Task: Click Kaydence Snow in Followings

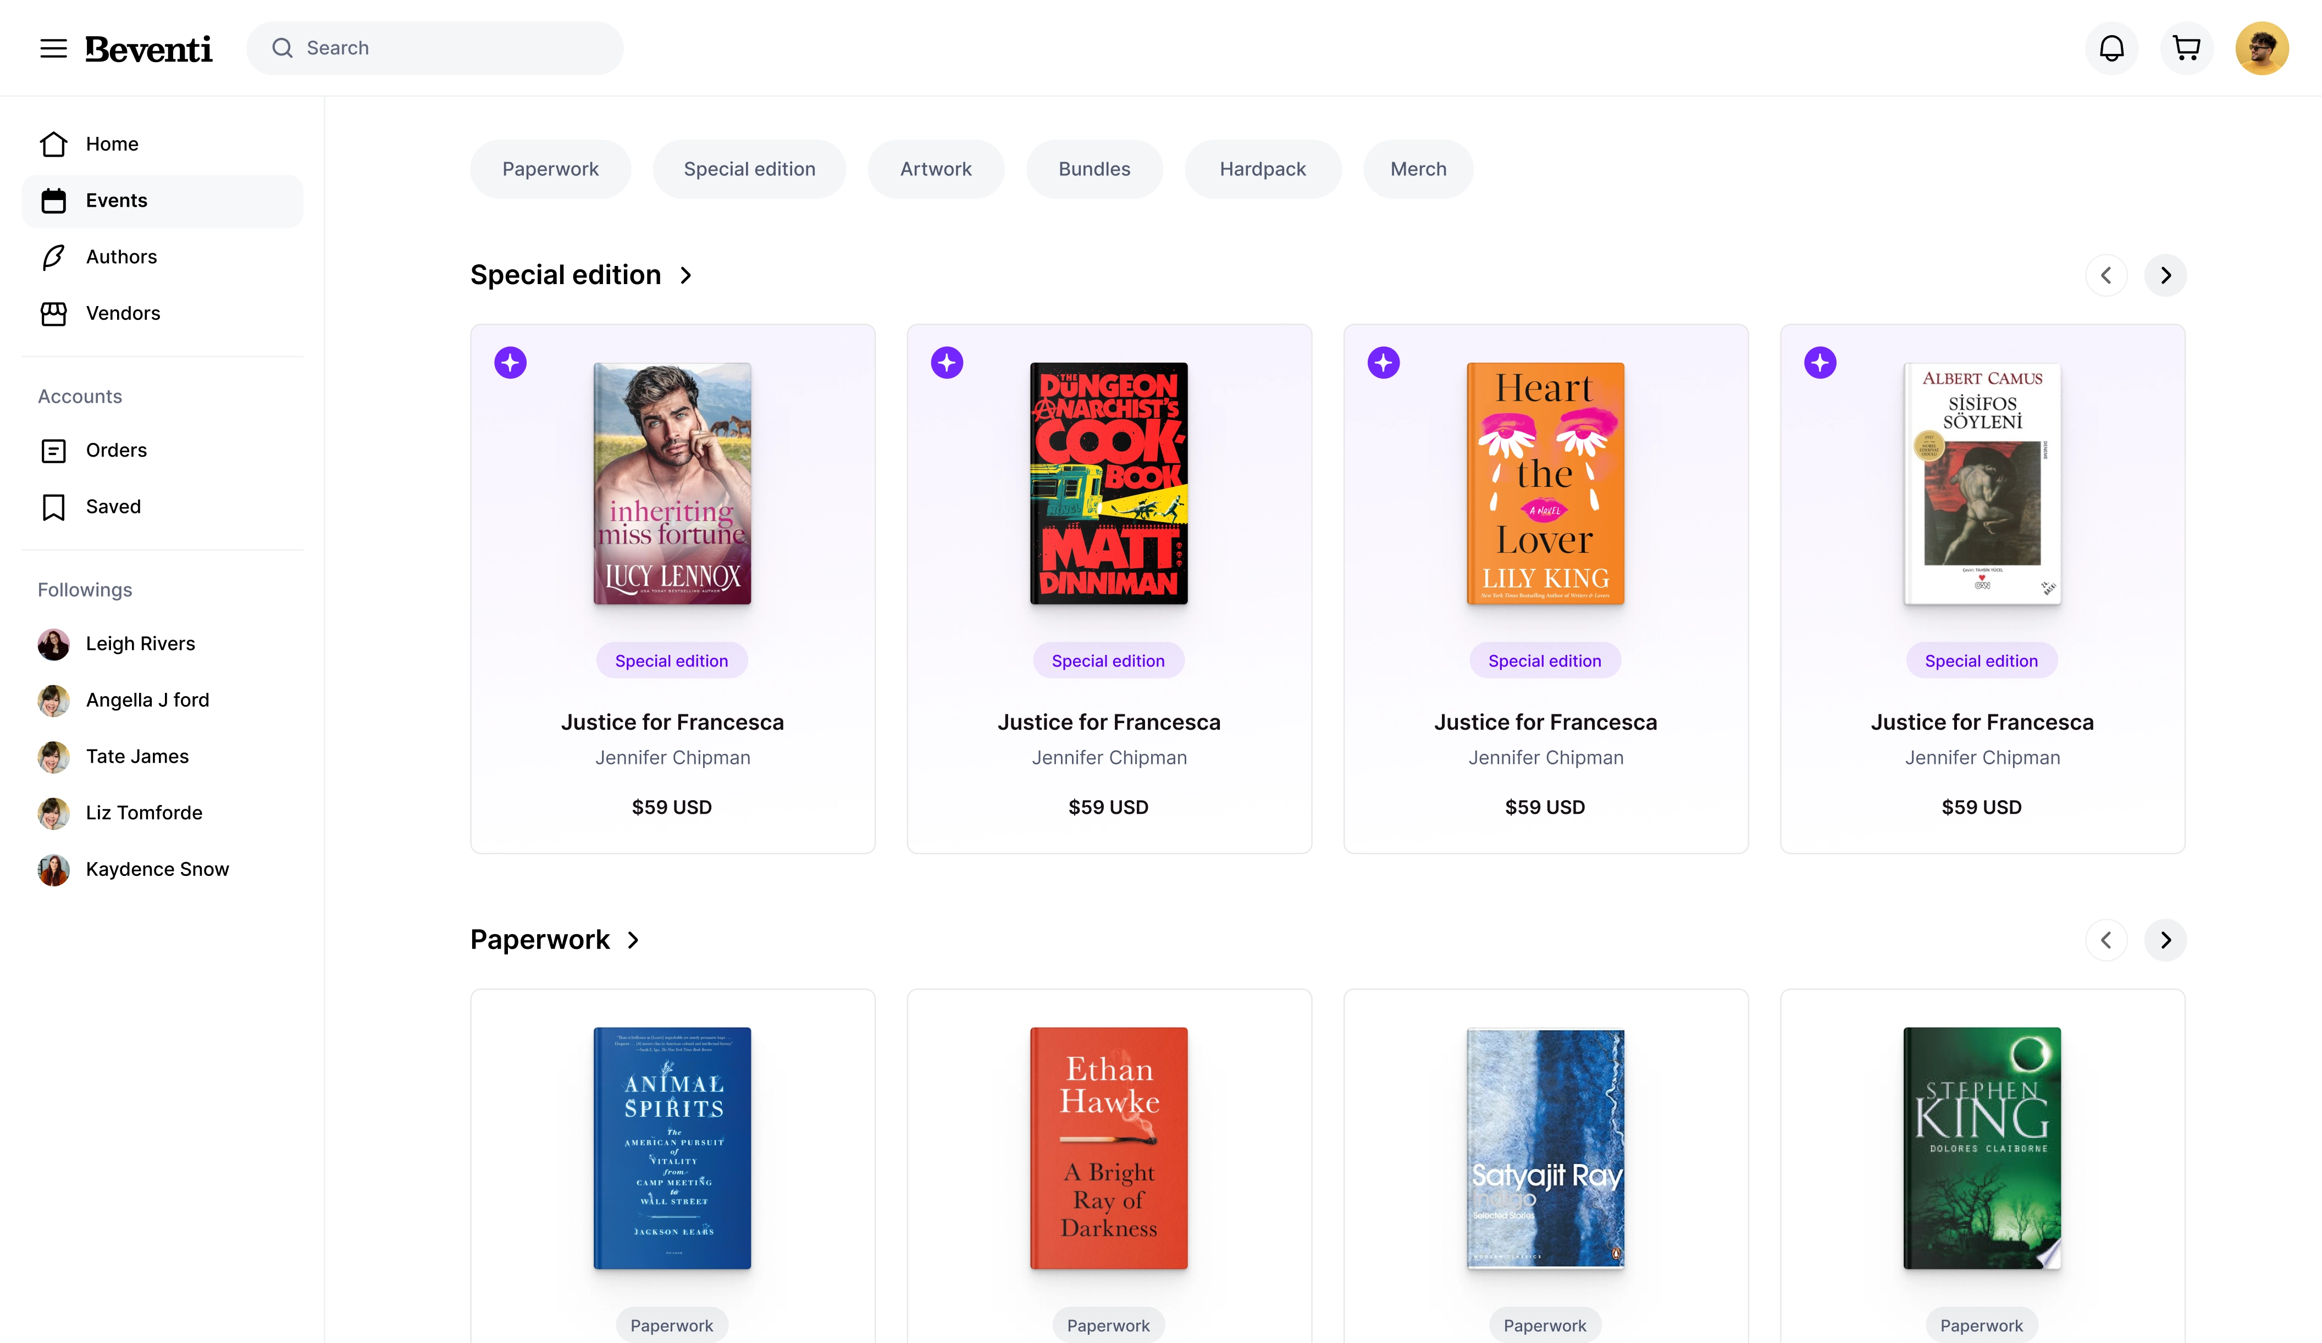Action: (x=157, y=869)
